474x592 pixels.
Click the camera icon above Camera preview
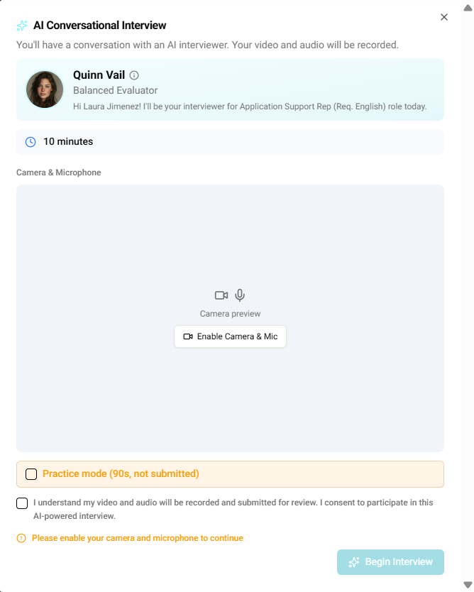pos(221,295)
